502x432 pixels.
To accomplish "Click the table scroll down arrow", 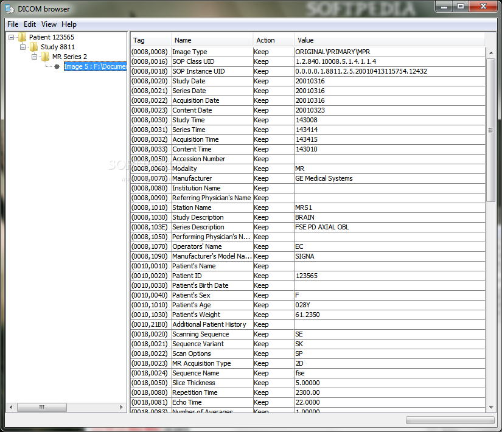I will (x=491, y=407).
